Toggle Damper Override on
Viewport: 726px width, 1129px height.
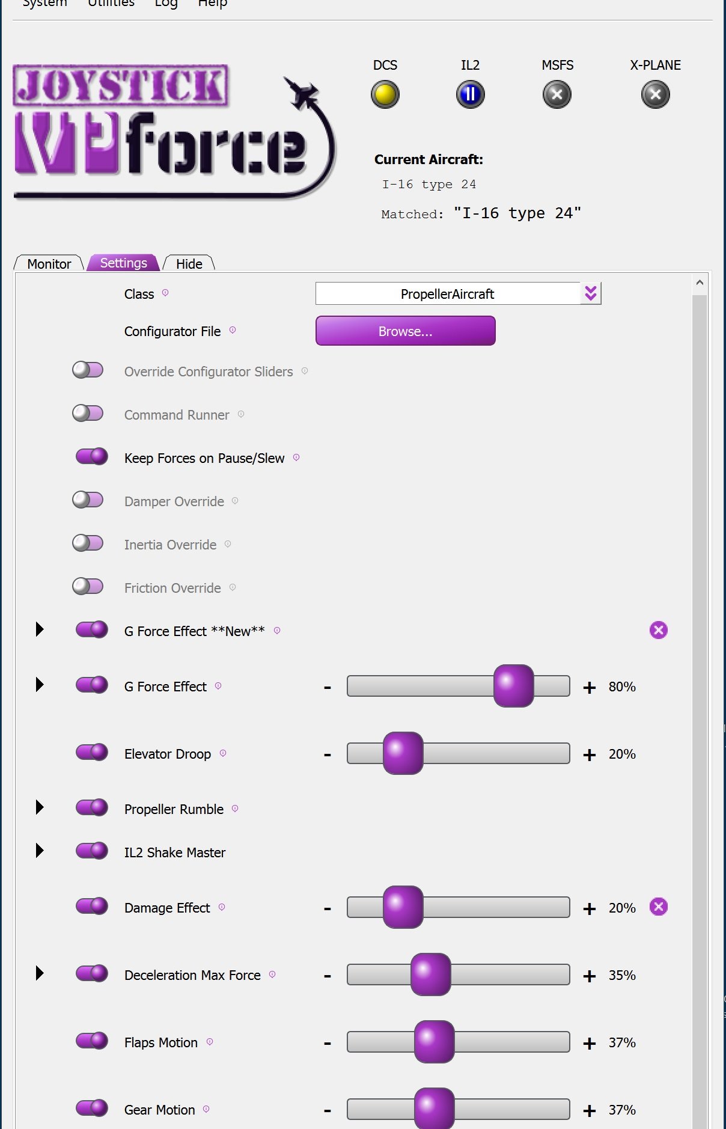coord(88,500)
